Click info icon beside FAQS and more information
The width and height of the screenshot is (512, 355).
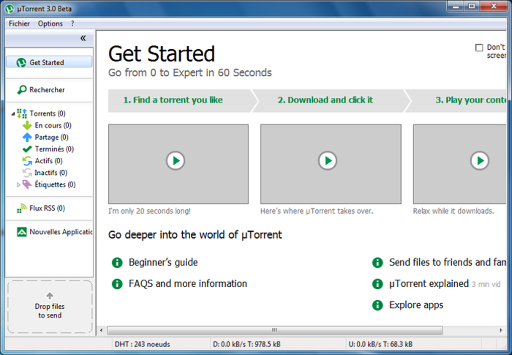point(117,284)
